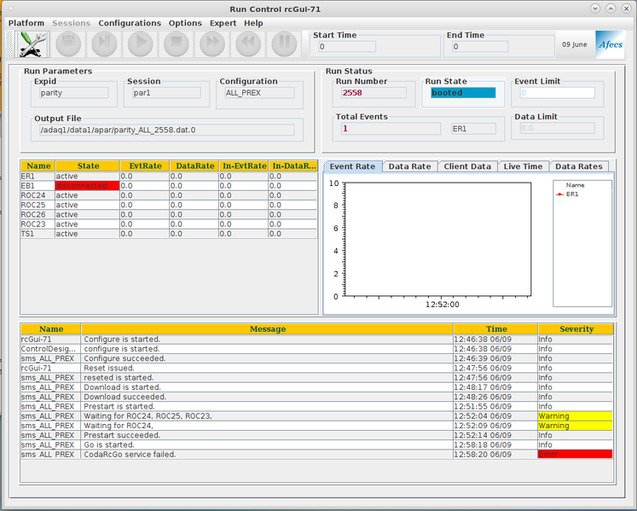The image size is (637, 511).
Task: Click the 09 June date label
Action: click(x=575, y=44)
